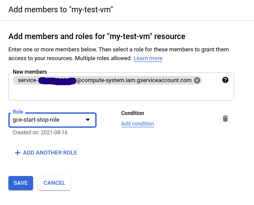Click the CANCEL button

[x=54, y=183]
